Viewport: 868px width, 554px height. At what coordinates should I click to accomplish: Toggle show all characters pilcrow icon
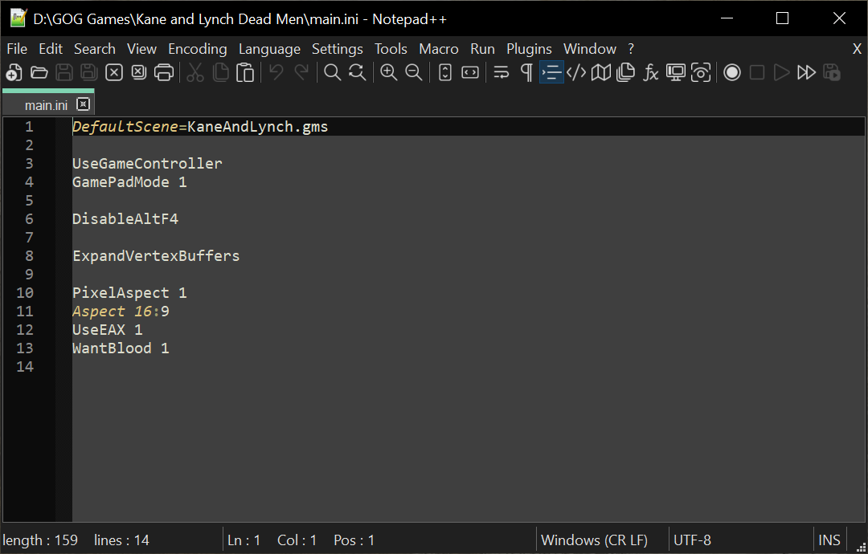coord(526,72)
